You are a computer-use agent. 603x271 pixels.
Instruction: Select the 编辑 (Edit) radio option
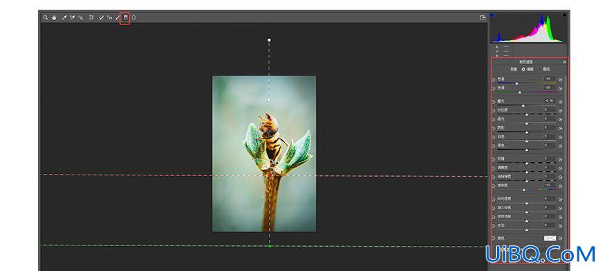click(x=523, y=69)
